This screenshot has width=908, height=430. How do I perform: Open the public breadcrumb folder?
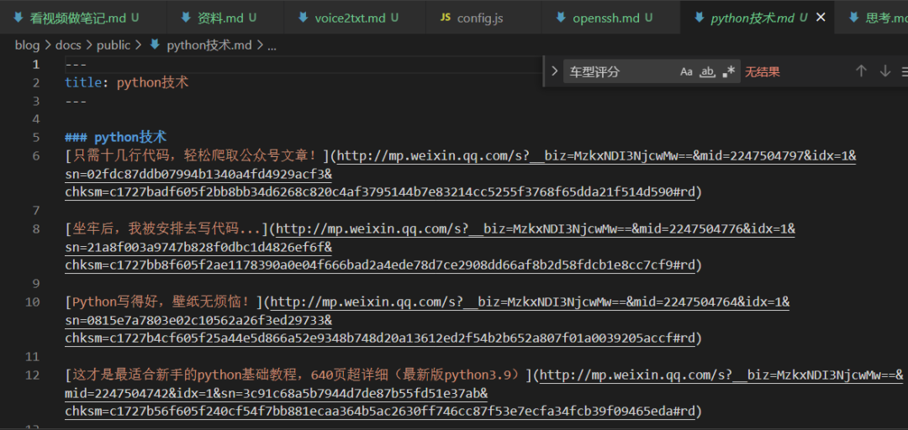tap(113, 45)
